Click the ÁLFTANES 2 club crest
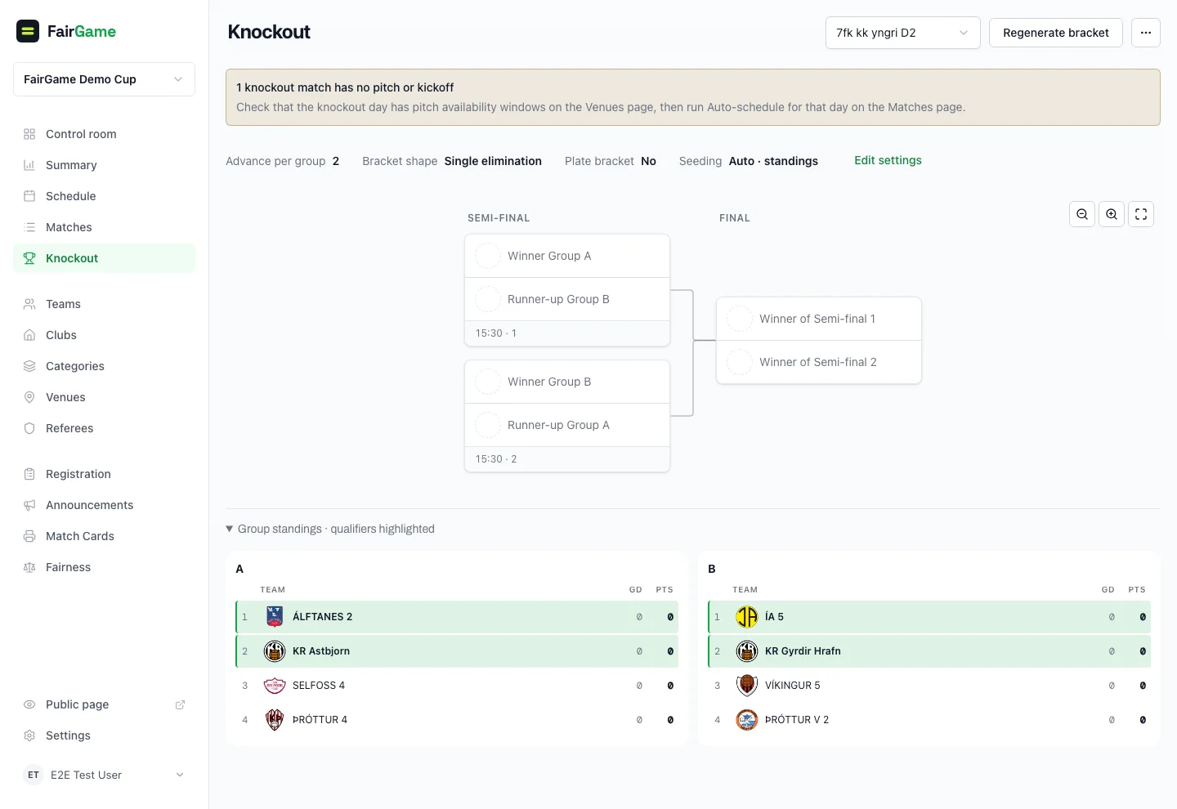Screen dimensions: 1177x809 click(275, 617)
